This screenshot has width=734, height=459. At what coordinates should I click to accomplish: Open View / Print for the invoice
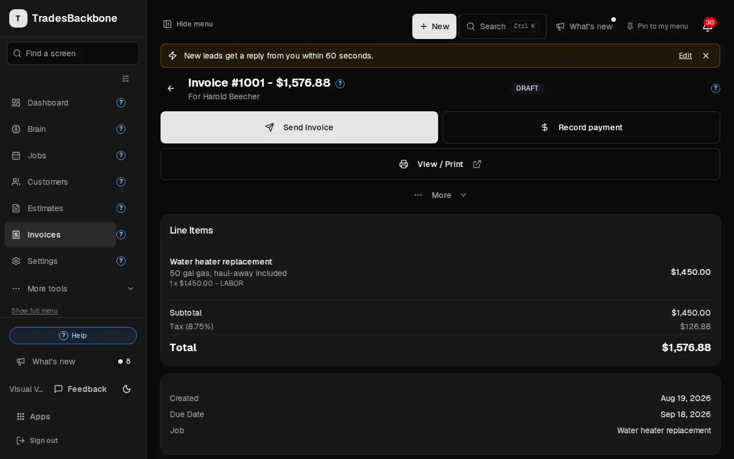click(x=440, y=164)
